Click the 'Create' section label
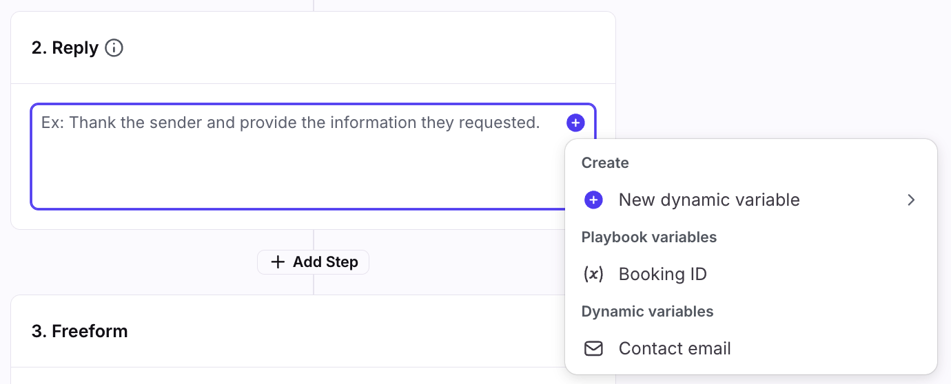951x384 pixels. tap(605, 163)
